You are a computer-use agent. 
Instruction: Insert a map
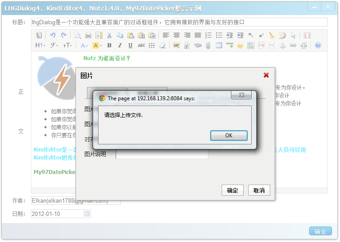click(251, 45)
